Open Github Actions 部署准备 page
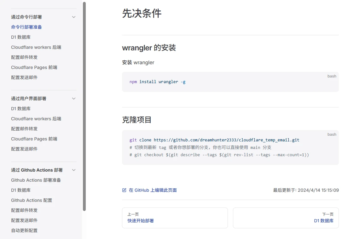Screen dimensions: 348x239 coord(36,180)
